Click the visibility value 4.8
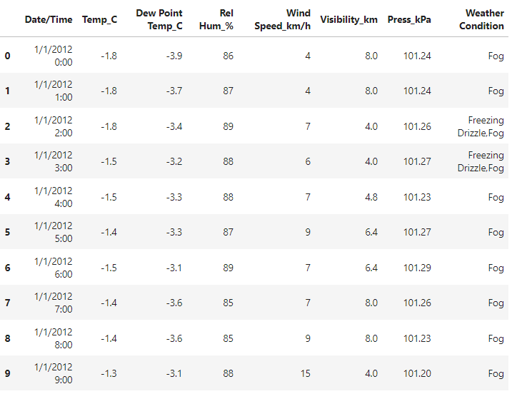Viewport: 512px width, 394px height. tap(371, 197)
